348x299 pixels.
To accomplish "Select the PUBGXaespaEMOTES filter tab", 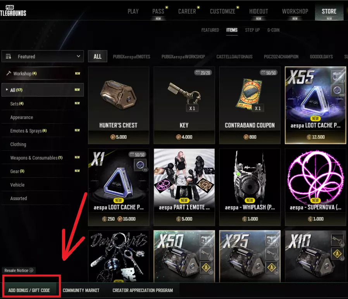I will pos(131,57).
